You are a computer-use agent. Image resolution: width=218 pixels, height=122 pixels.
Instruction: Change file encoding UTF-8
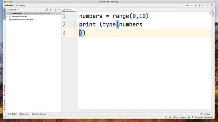[175, 117]
